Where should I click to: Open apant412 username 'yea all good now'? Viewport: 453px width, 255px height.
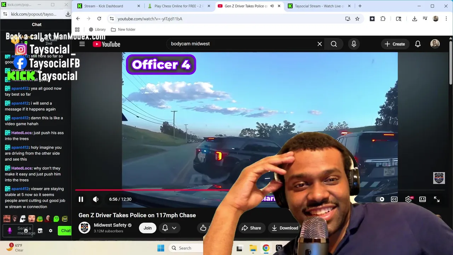[x=20, y=89]
